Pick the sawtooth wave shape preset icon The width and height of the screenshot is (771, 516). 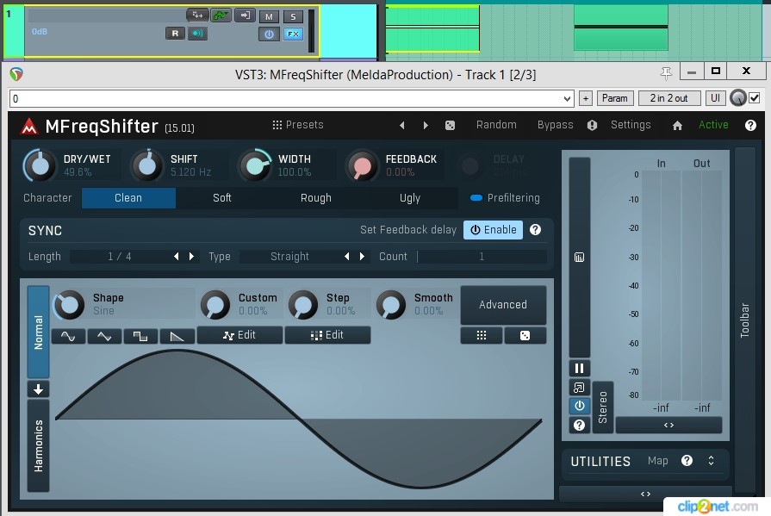pos(177,336)
